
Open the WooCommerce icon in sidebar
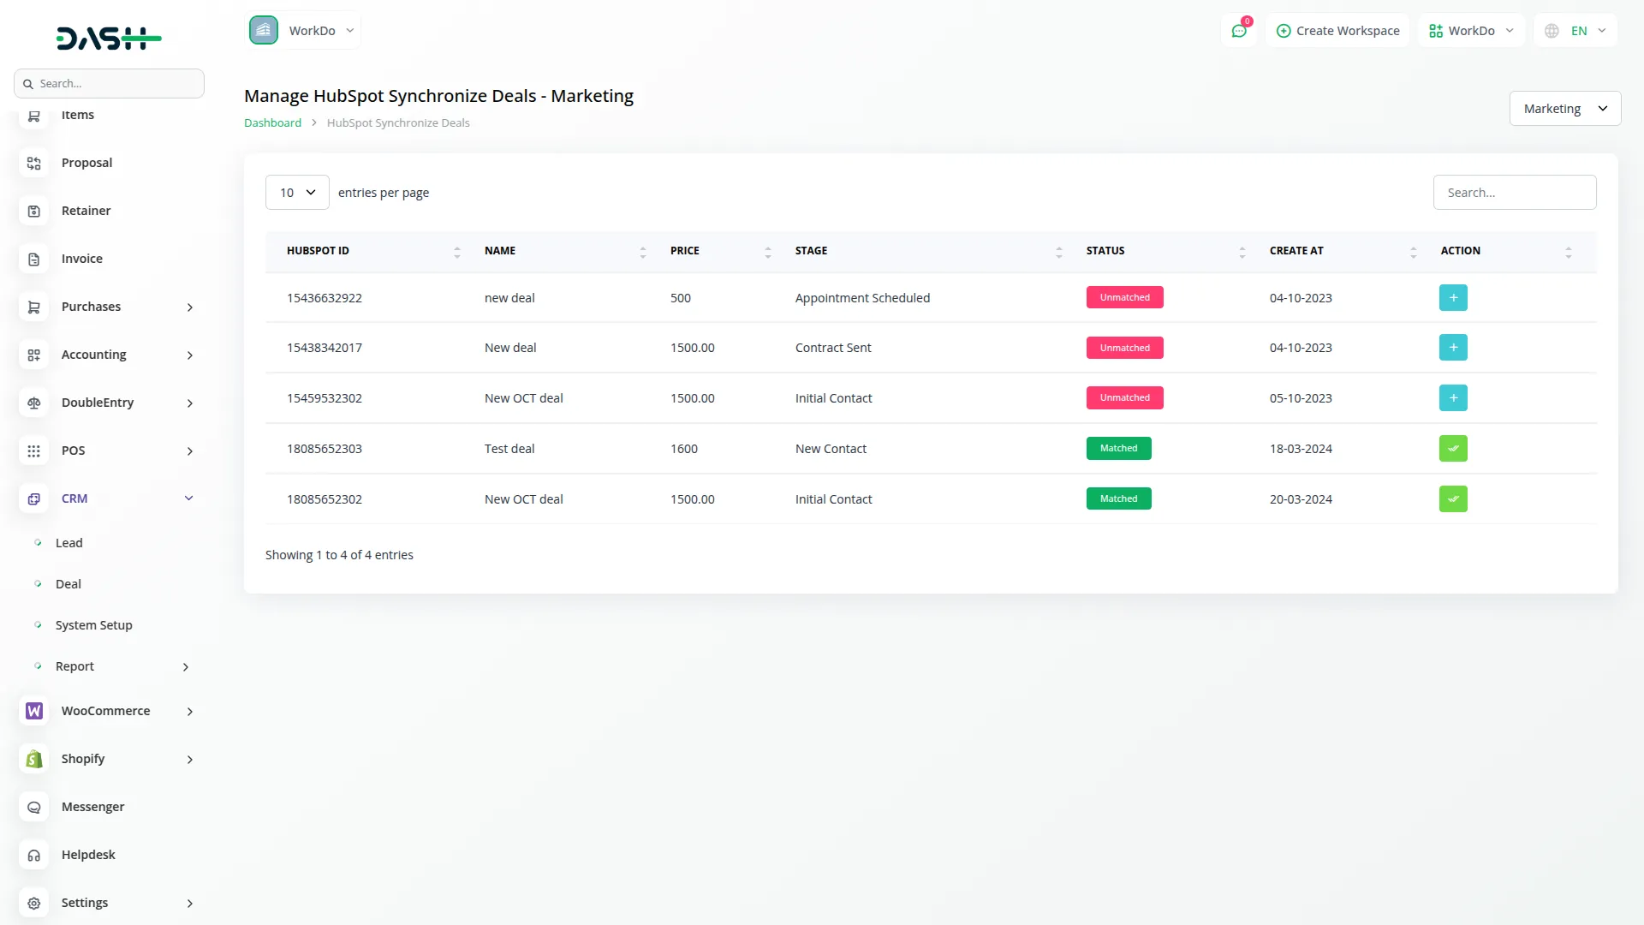(x=34, y=711)
